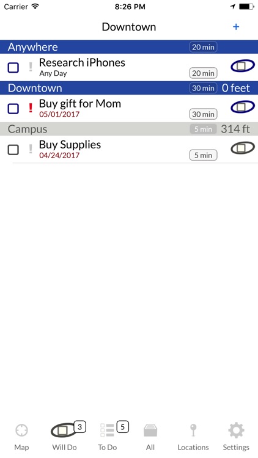
Task: Open Settings gear tab
Action: tap(236, 437)
